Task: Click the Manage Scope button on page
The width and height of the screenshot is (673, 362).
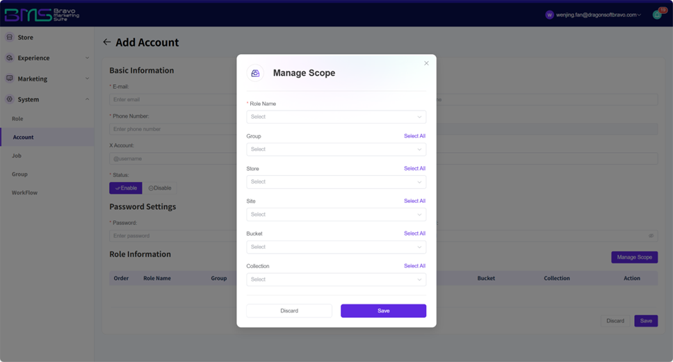Action: (x=634, y=257)
